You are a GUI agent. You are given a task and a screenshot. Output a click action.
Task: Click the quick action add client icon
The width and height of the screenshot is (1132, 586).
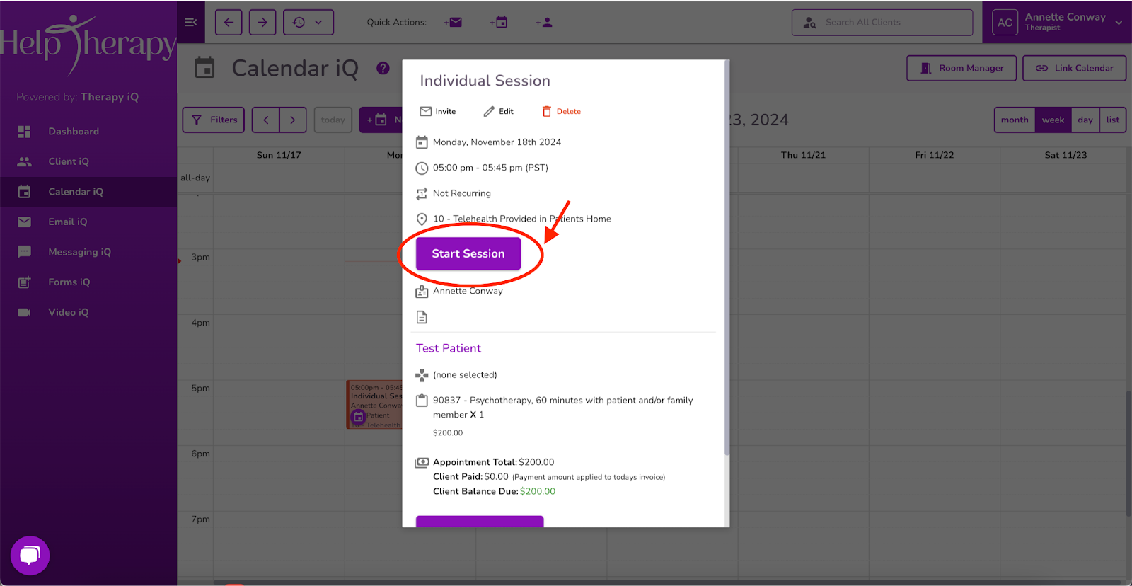[x=544, y=22]
